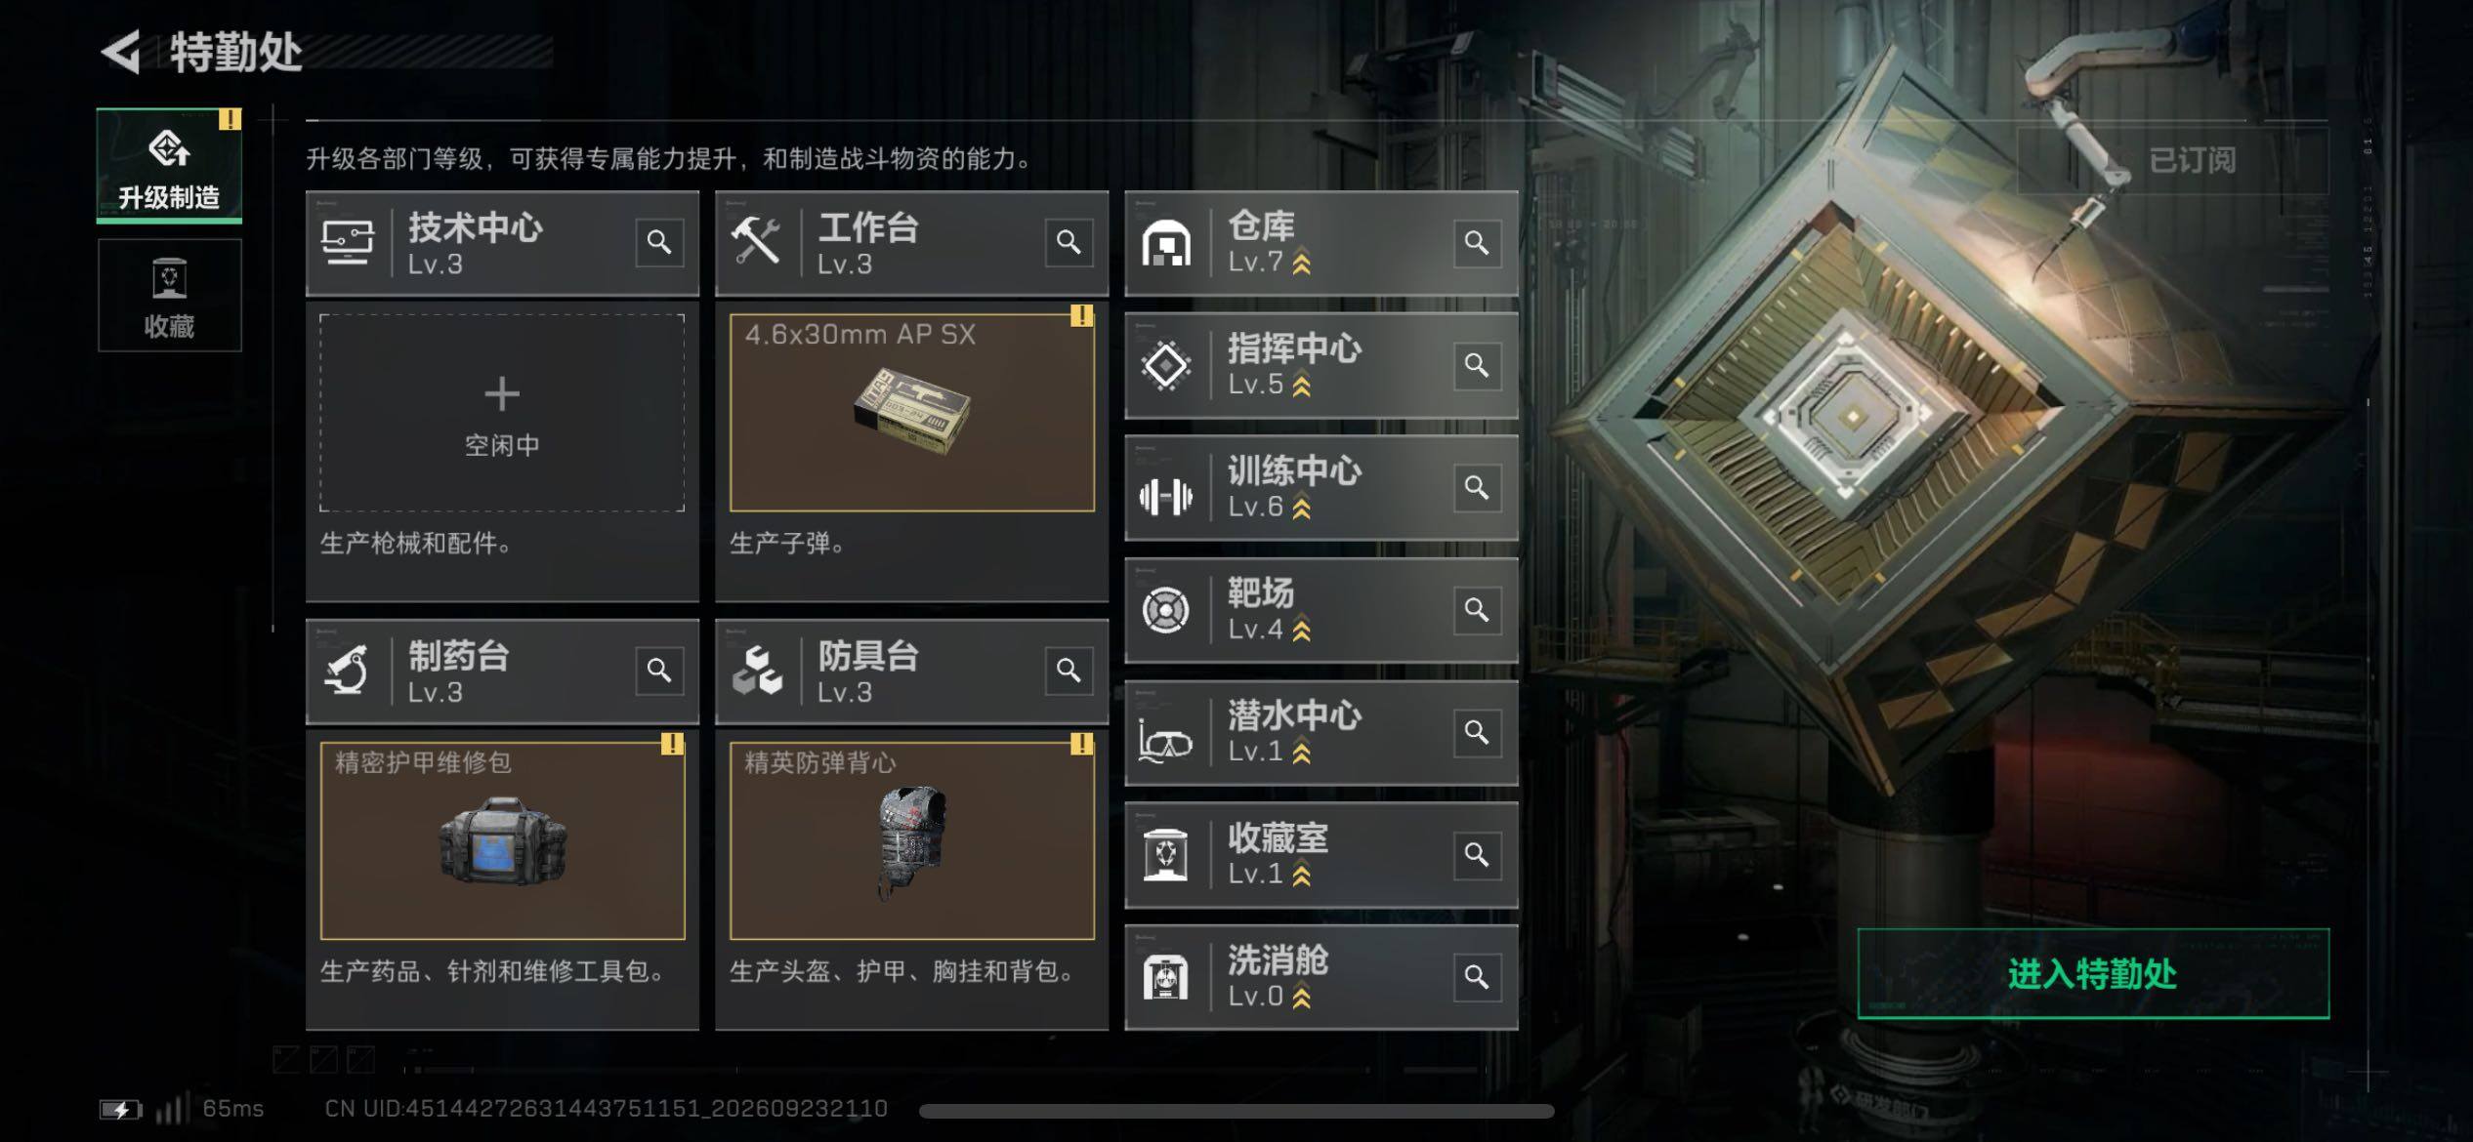This screenshot has height=1142, width=2473.
Task: Tap the magnifier next to 洗消舱
Action: click(1477, 977)
